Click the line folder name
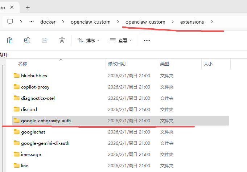Image resolution: width=247 pixels, height=172 pixels. pos(25,166)
